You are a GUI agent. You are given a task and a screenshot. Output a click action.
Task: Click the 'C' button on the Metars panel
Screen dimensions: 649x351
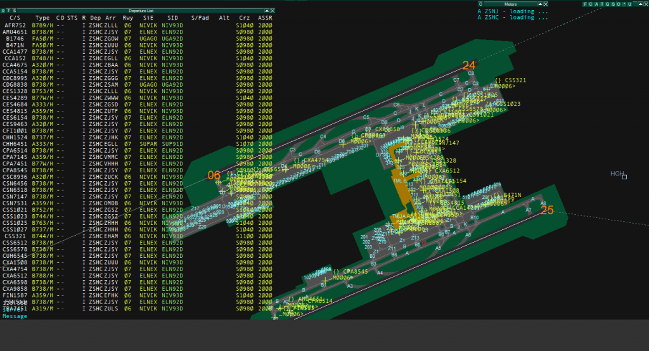pos(480,4)
